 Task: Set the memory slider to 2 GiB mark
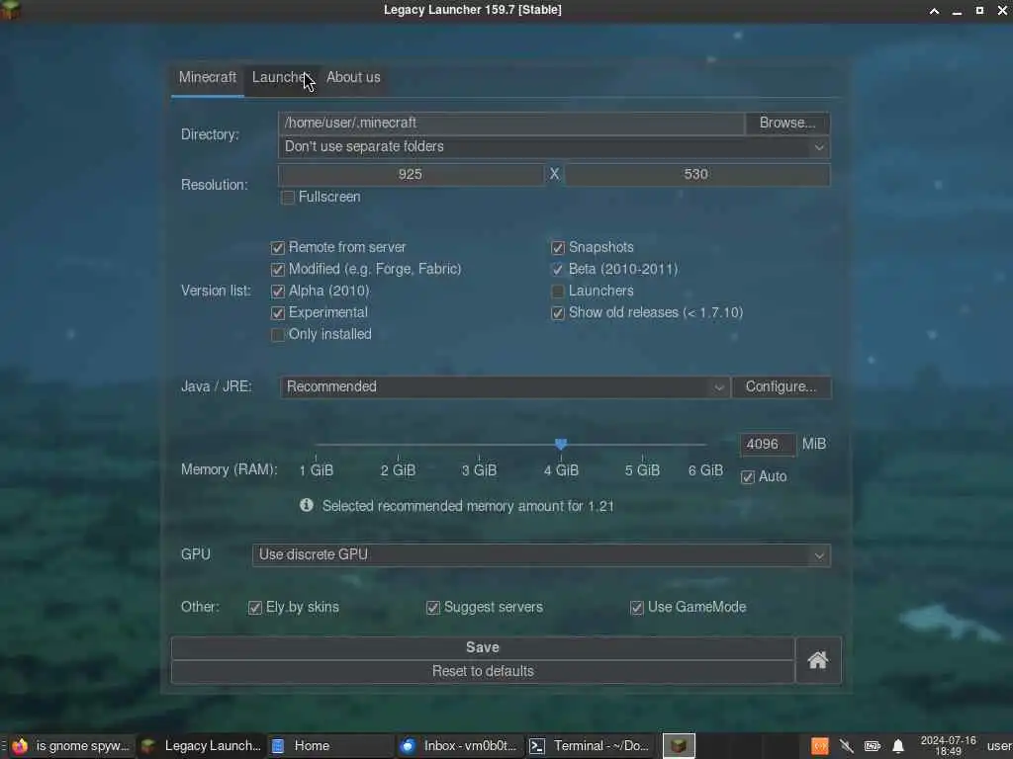[398, 445]
